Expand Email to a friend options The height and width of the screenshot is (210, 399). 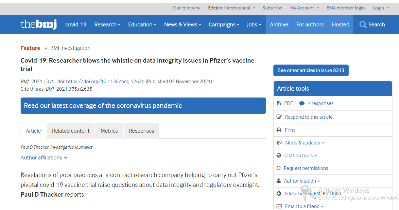tap(304, 206)
